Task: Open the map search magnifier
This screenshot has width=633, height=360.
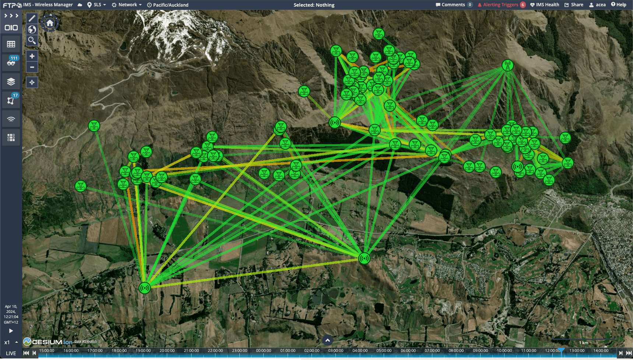Action: click(32, 40)
